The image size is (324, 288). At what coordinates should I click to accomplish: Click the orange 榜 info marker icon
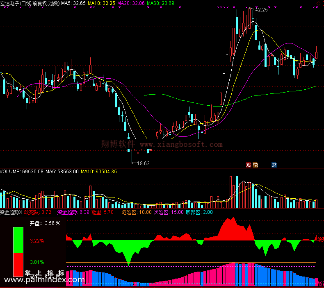(256, 165)
